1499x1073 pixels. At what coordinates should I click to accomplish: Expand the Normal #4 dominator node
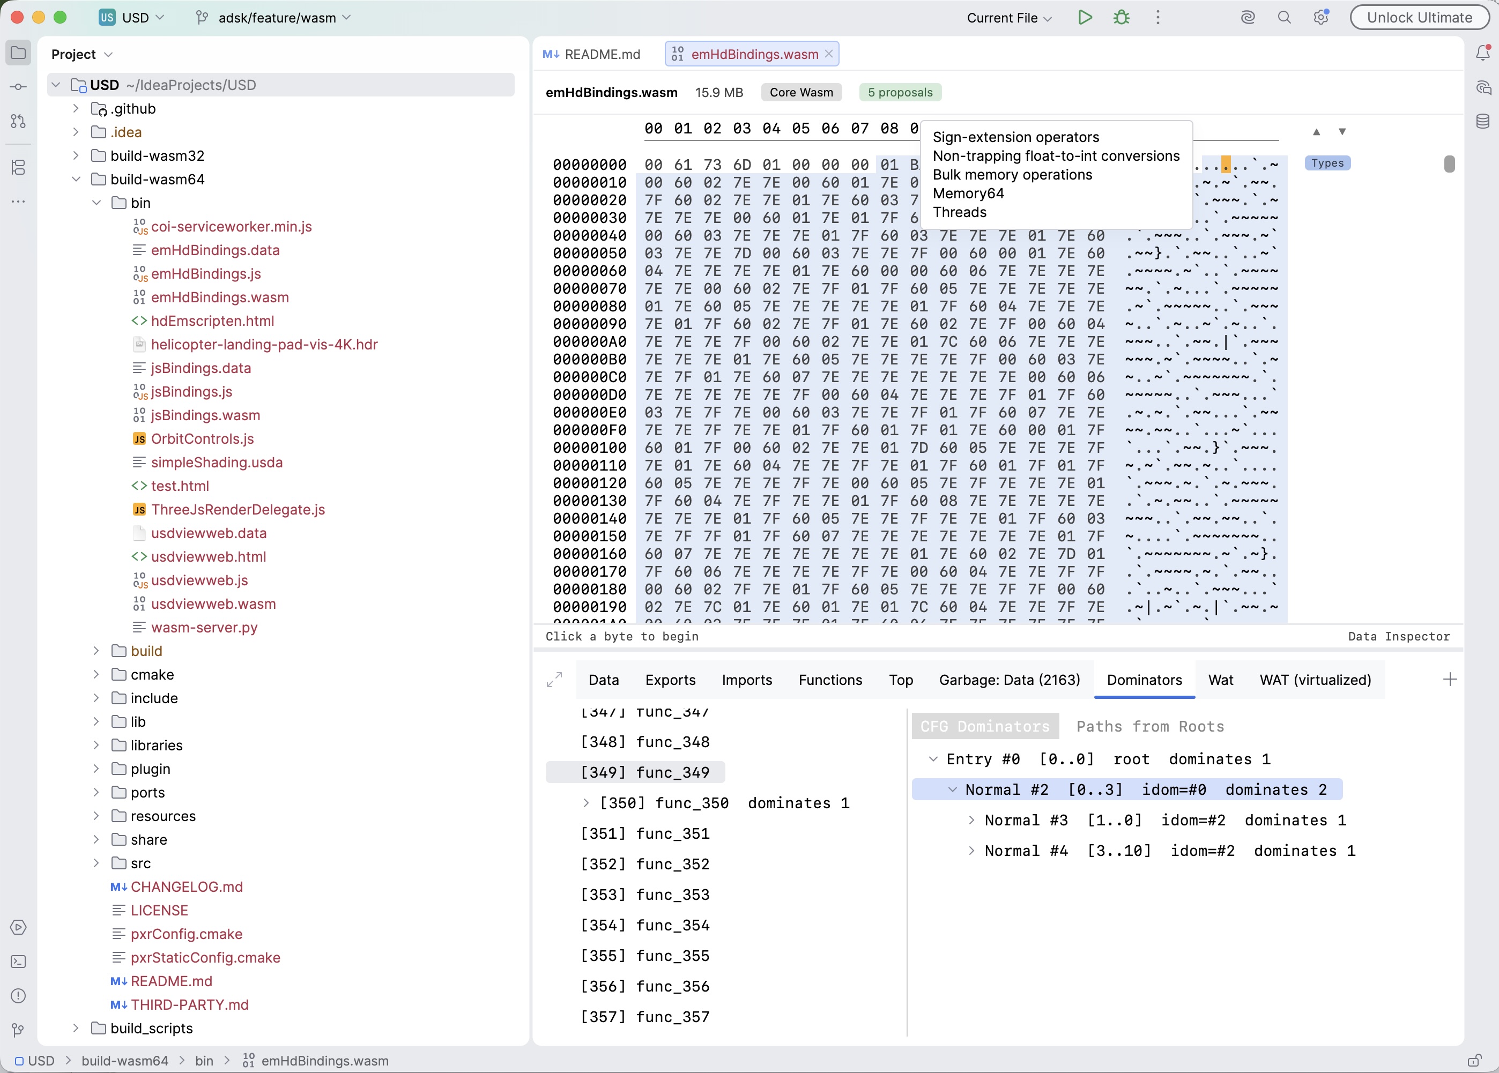971,851
